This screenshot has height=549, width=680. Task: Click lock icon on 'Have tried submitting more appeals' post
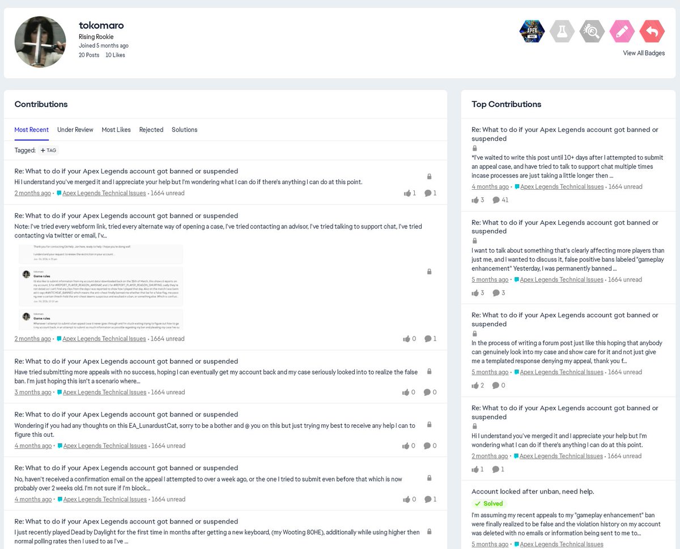tap(429, 372)
